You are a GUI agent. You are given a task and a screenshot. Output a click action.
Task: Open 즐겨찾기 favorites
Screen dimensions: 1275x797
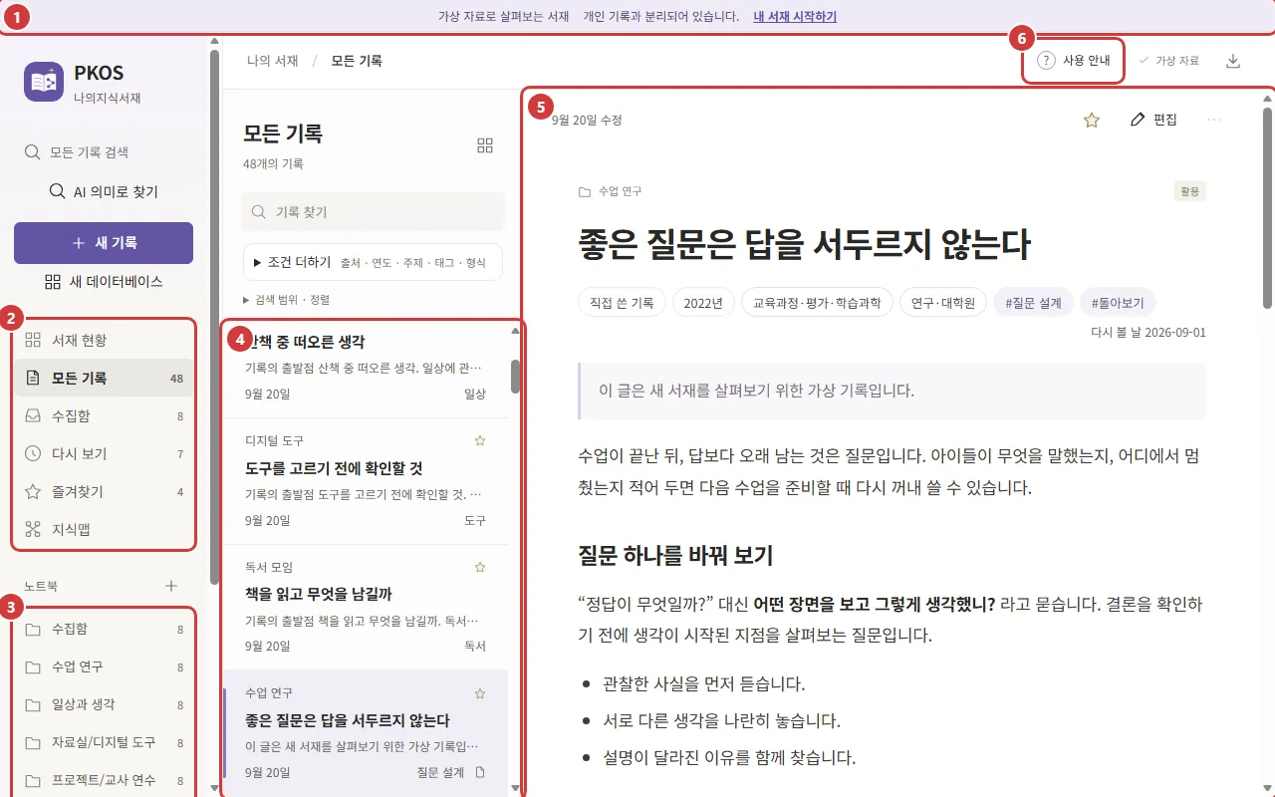(x=104, y=491)
